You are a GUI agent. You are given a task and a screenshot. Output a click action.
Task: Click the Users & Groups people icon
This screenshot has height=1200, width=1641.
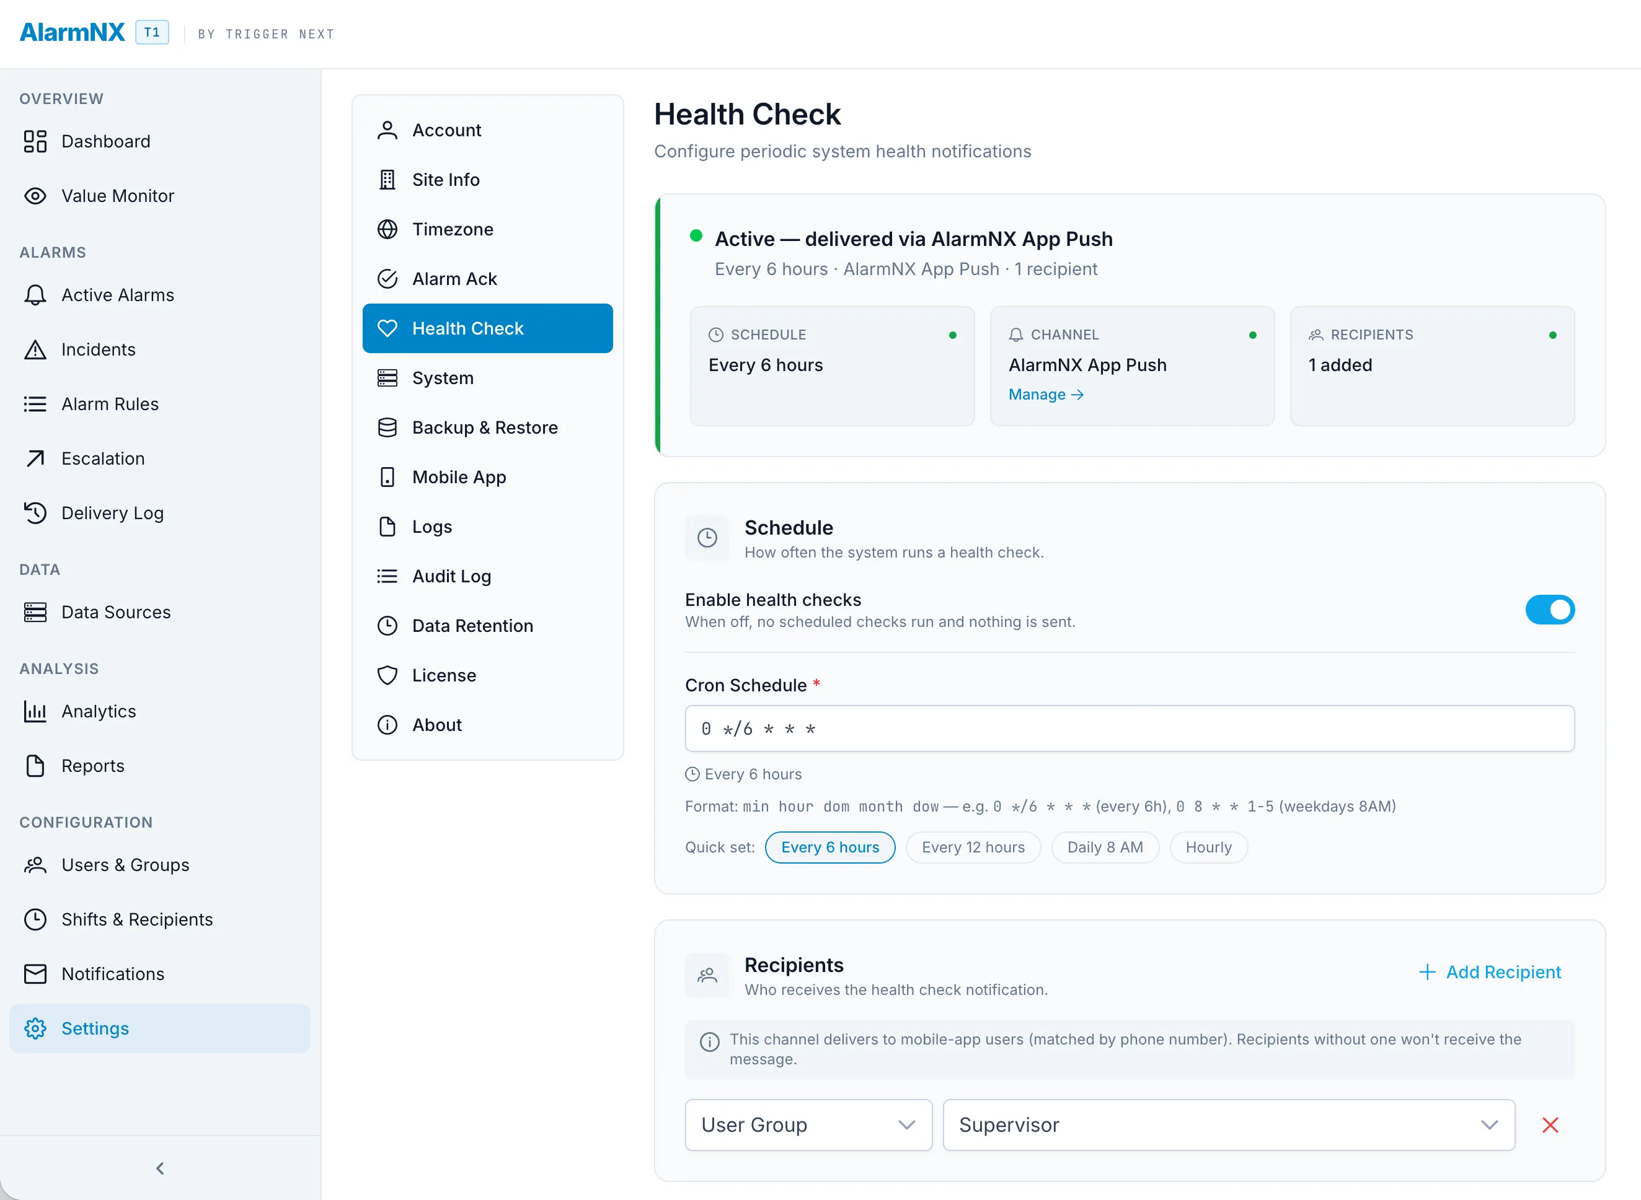tap(35, 865)
